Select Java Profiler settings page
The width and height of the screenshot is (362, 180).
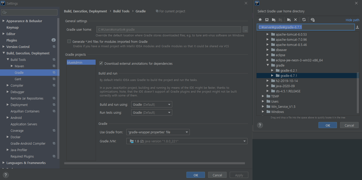tap(19, 150)
